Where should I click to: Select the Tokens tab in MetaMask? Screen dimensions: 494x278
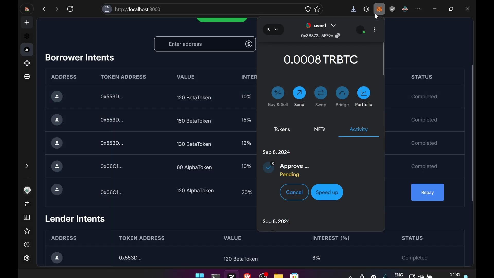(282, 129)
